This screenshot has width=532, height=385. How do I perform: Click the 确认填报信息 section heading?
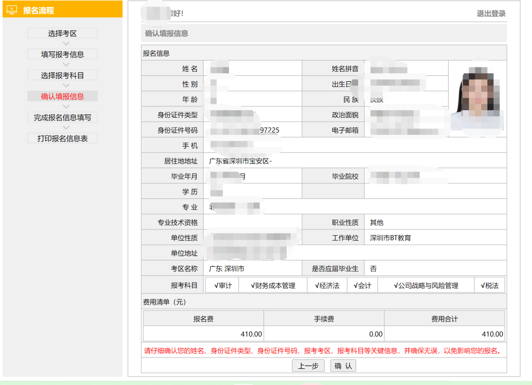click(x=166, y=33)
